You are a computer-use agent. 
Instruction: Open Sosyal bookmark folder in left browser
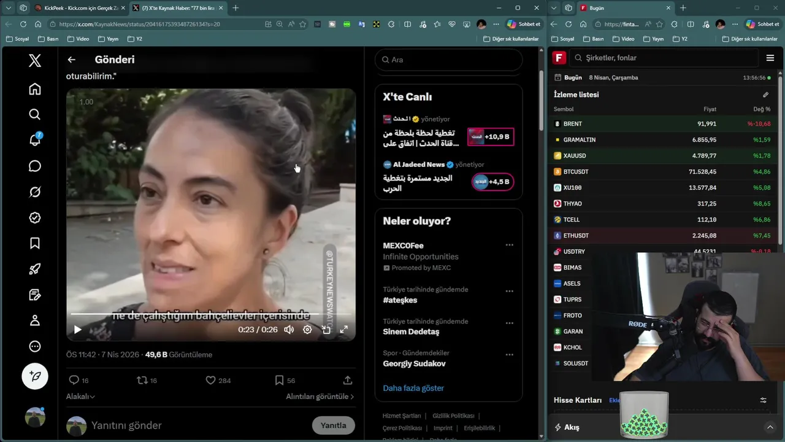(x=17, y=39)
